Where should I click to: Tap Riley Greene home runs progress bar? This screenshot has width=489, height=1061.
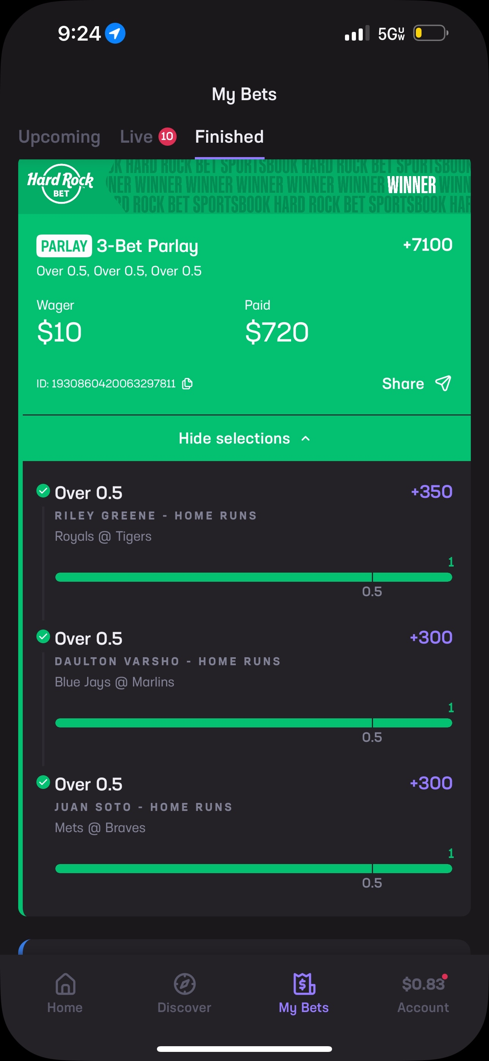tap(254, 577)
